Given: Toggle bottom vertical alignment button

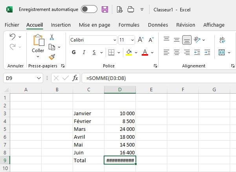Looking at the screenshot, I should pyautogui.click(x=187, y=40).
